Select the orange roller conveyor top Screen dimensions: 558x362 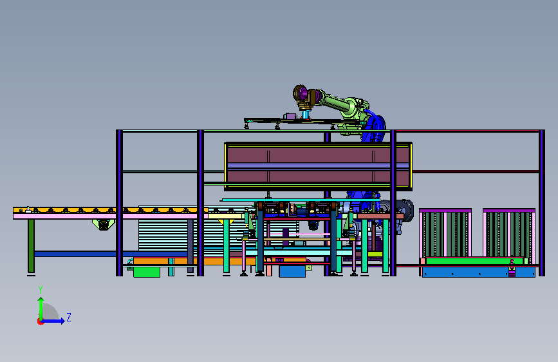point(110,210)
